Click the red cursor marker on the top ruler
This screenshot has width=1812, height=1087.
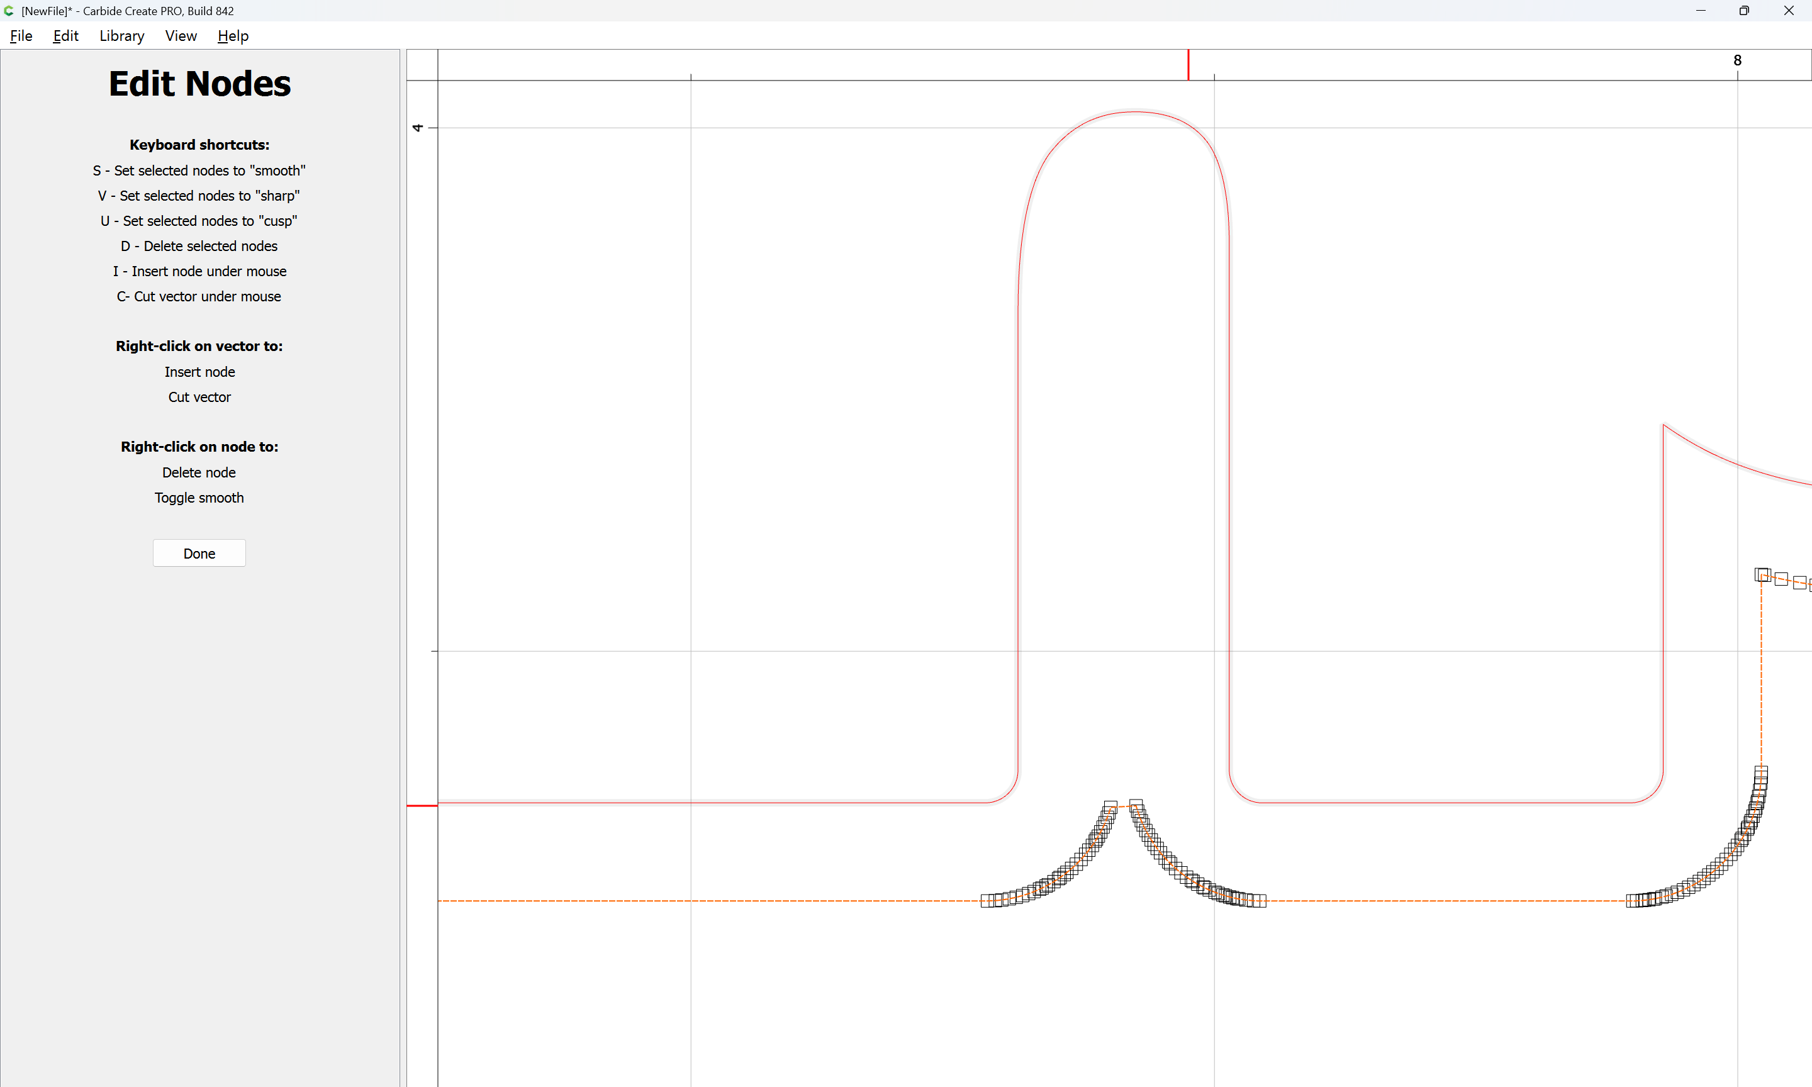(1188, 64)
